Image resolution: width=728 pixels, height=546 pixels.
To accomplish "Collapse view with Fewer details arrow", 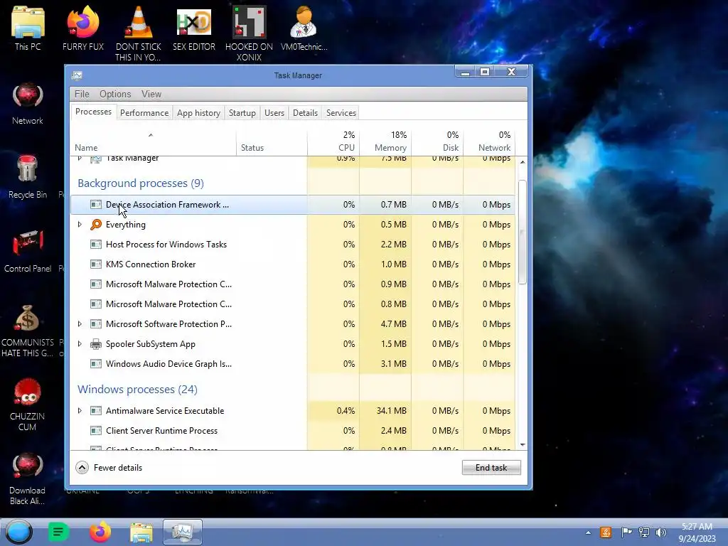I will [x=82, y=468].
